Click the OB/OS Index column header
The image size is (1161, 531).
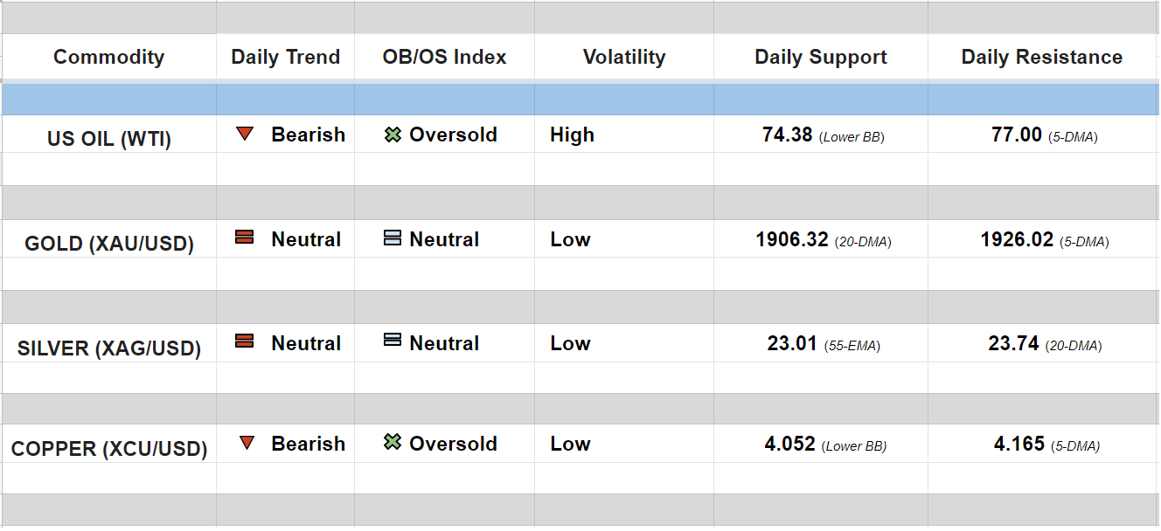pos(444,58)
